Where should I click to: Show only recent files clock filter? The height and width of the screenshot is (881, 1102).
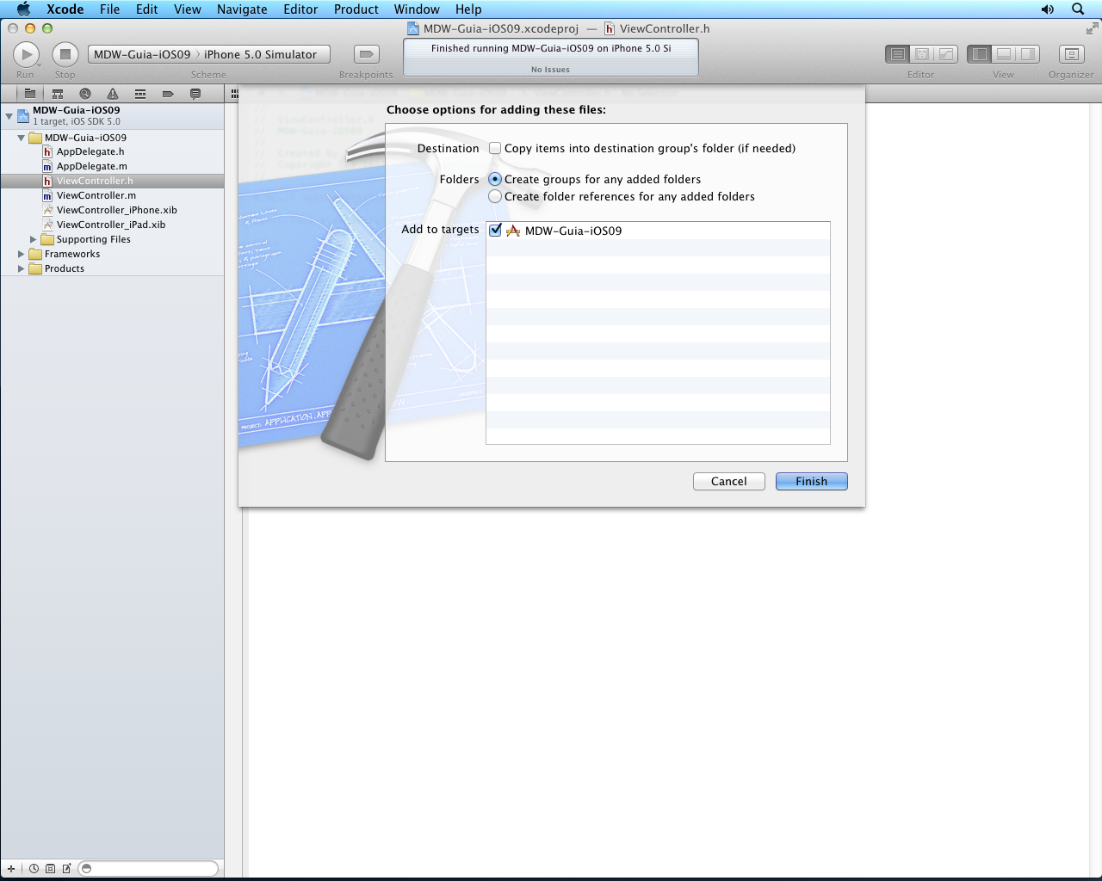[34, 869]
